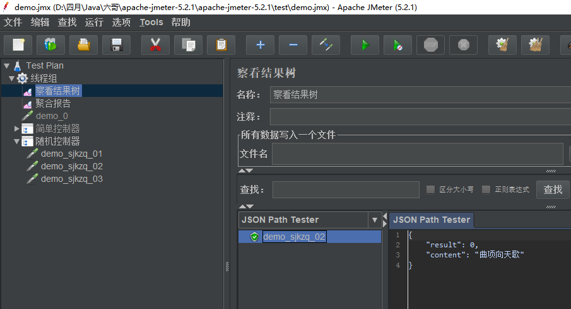Click the vertical divider handle between panes
Screen dimensions: 571x309
[227, 267]
